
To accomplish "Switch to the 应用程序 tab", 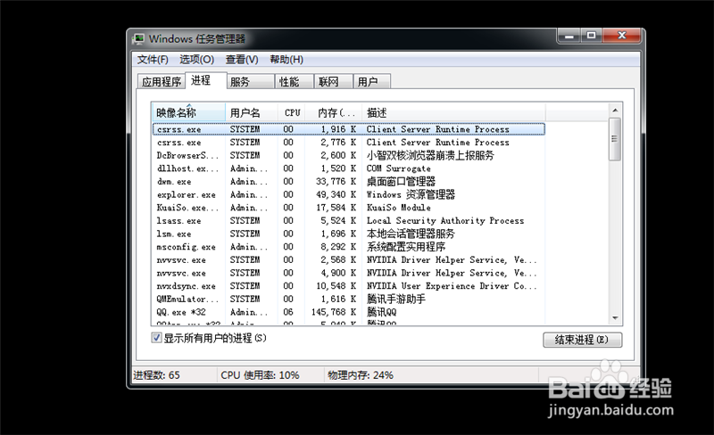I will tap(162, 81).
